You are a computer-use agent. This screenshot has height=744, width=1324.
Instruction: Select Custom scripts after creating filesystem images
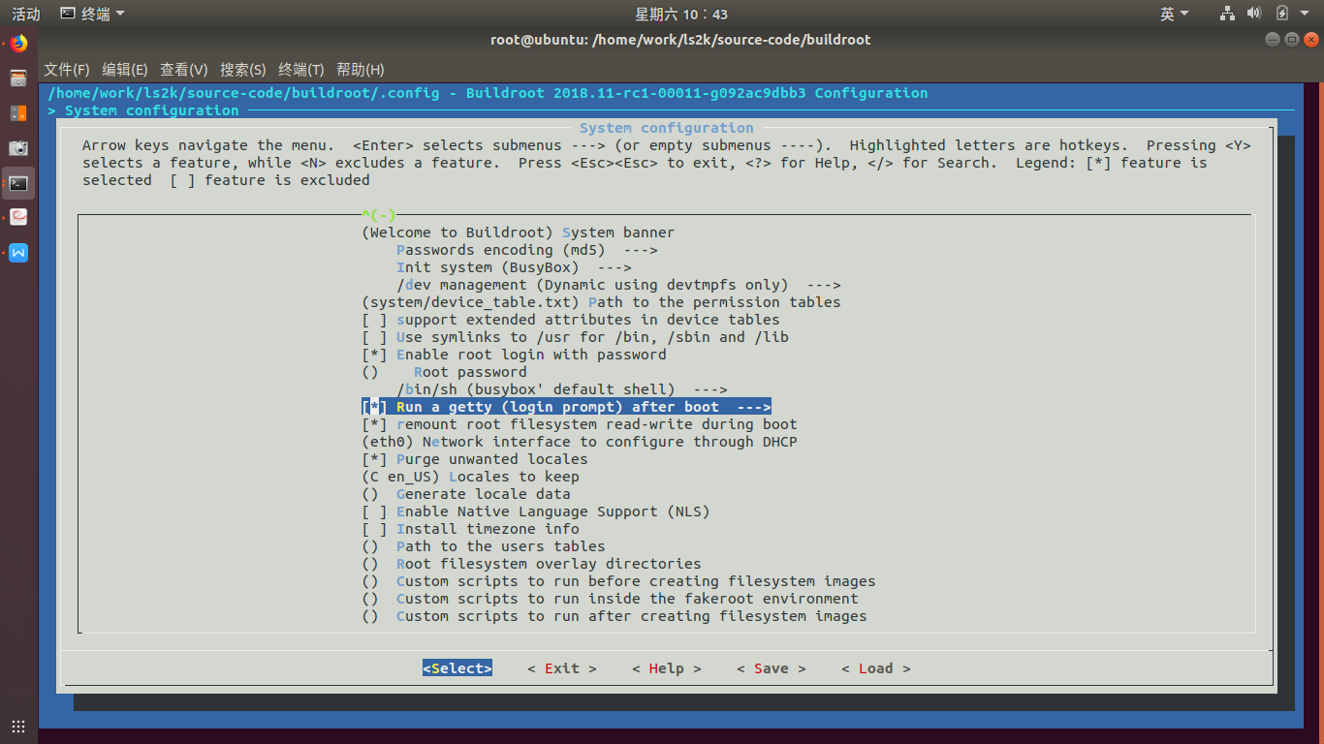click(615, 616)
